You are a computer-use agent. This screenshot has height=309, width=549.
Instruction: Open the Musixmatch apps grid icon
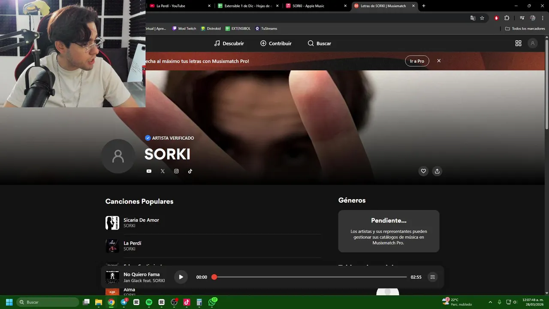click(x=518, y=43)
